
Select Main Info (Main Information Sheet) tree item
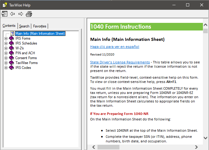point(40,34)
